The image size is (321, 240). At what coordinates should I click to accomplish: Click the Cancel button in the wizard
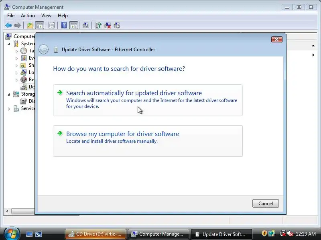pyautogui.click(x=266, y=204)
